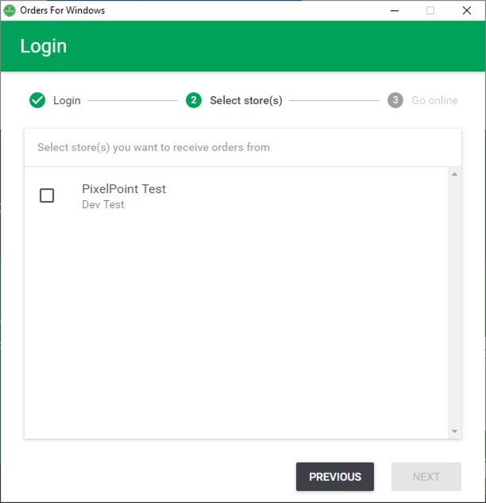The width and height of the screenshot is (486, 503).
Task: Tick the PixelPoint Test store checkbox
Action: click(47, 195)
